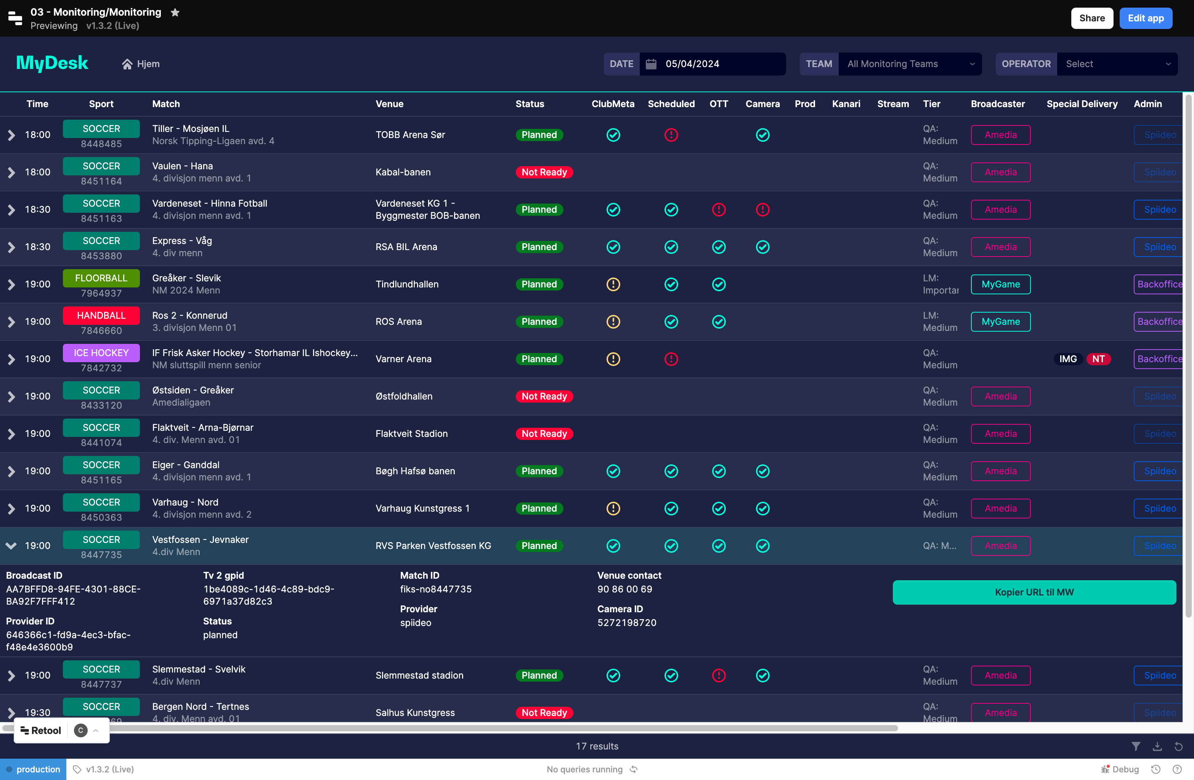Expand the Greåker - Slevik row
Viewport: 1194px width, 780px height.
(x=11, y=284)
